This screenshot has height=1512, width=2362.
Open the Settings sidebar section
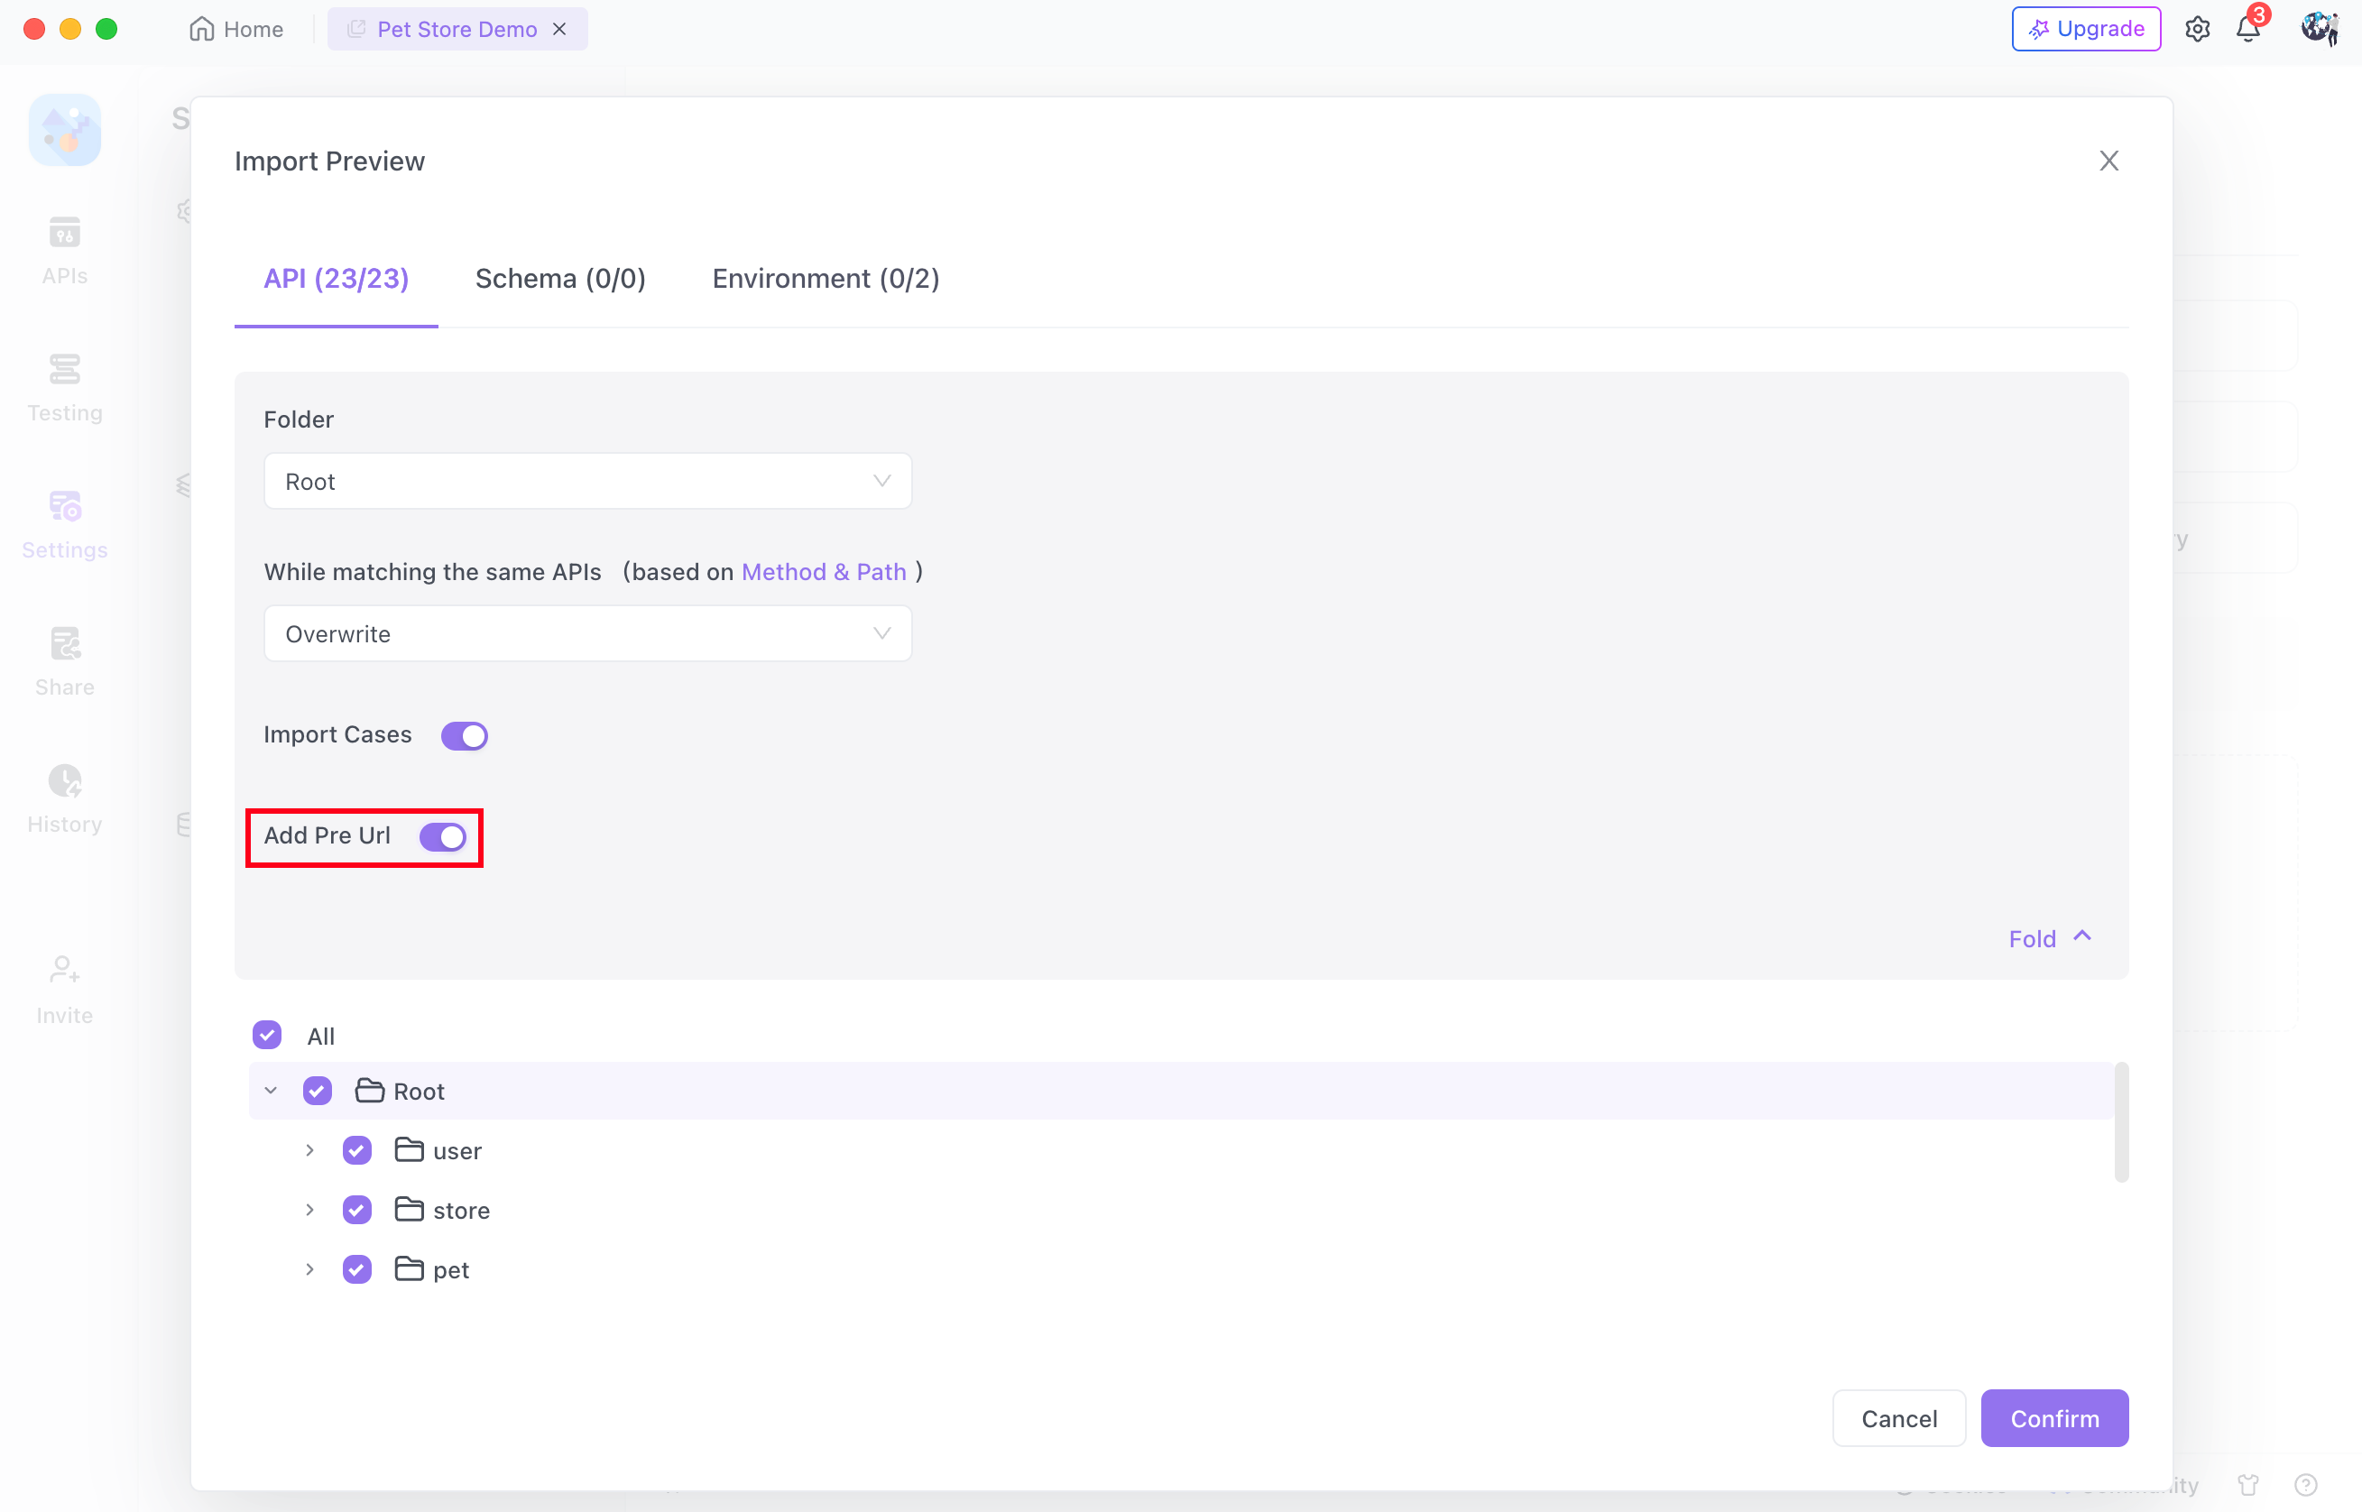click(65, 525)
